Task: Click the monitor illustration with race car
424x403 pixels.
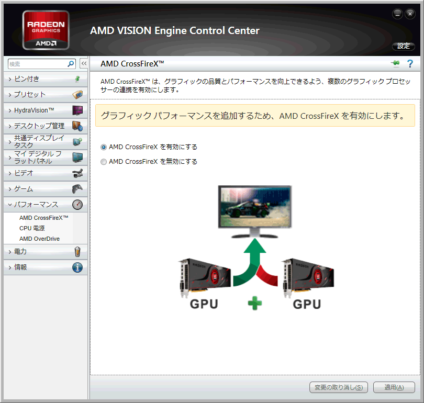Action: click(x=255, y=211)
